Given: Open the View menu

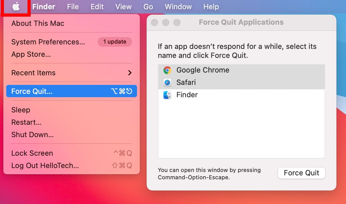Looking at the screenshot, I should pos(124,7).
